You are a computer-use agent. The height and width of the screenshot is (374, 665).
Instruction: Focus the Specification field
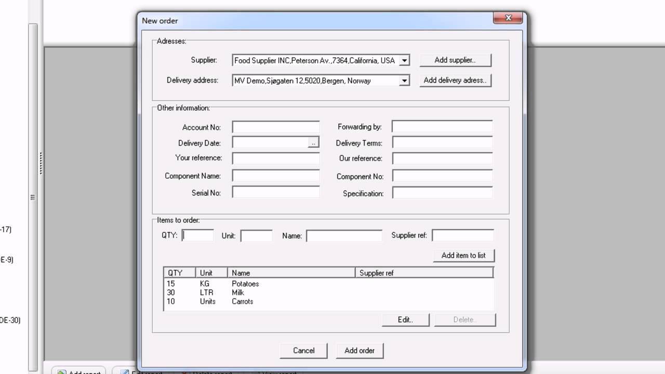click(442, 193)
